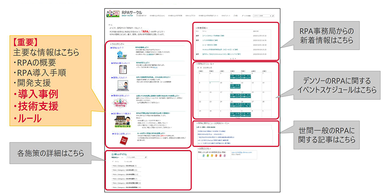Open the ▶困り事はここで解決！ quick link
This screenshot has height=194, width=389.
(120, 114)
